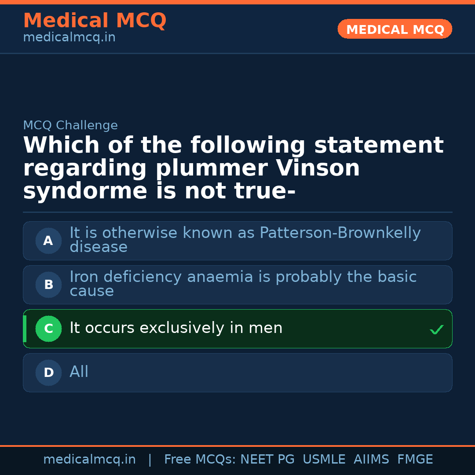Click the green checkmark on option C

point(436,329)
